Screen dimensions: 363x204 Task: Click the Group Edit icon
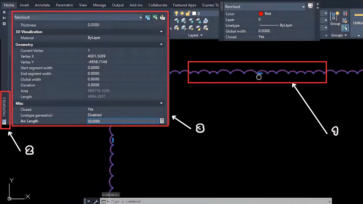[345, 21]
